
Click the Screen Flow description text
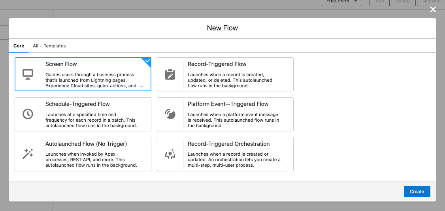coord(94,80)
